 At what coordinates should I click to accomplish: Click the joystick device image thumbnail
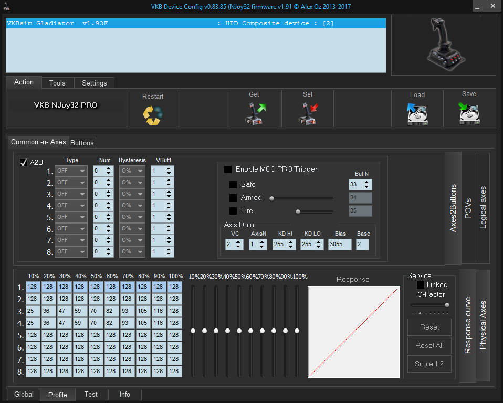(x=443, y=45)
